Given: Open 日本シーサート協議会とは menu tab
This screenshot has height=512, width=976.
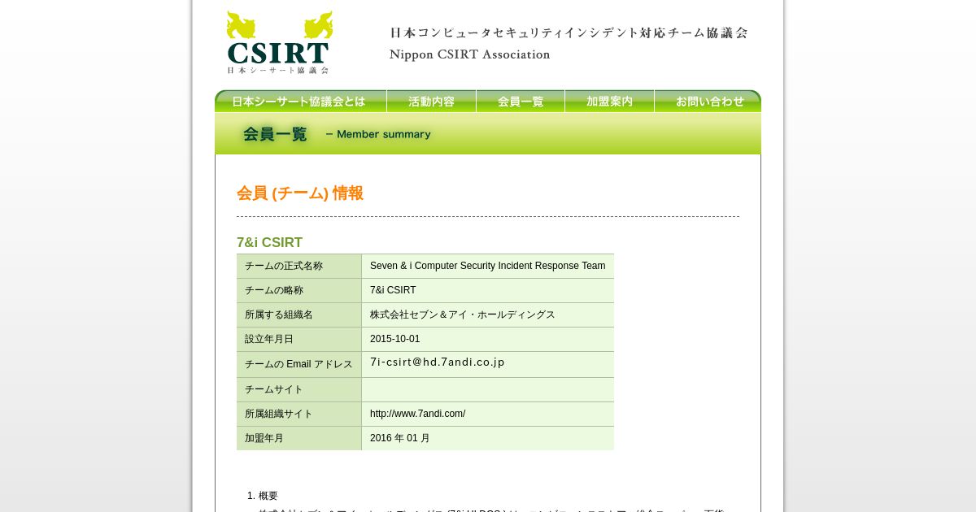Looking at the screenshot, I should click(x=300, y=101).
